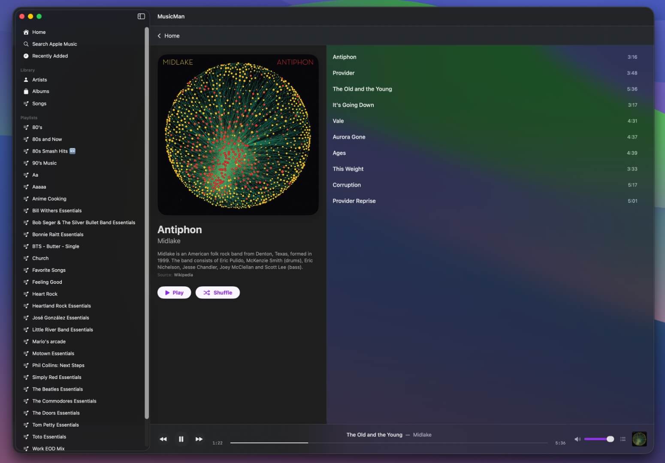665x463 pixels.
Task: Play the track Provider
Action: (485, 73)
